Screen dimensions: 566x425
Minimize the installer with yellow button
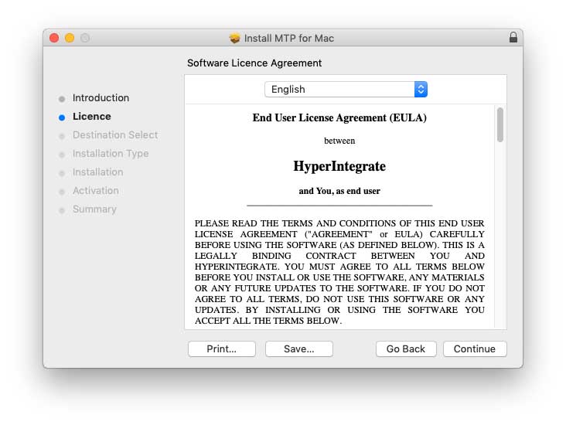coord(70,38)
